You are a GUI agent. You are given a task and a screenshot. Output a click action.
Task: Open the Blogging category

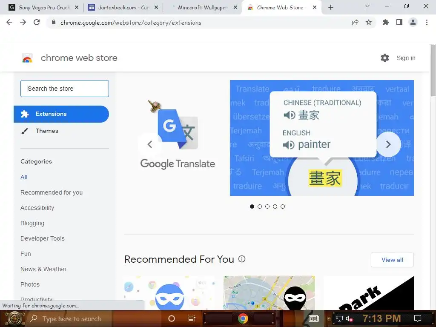[x=32, y=223]
